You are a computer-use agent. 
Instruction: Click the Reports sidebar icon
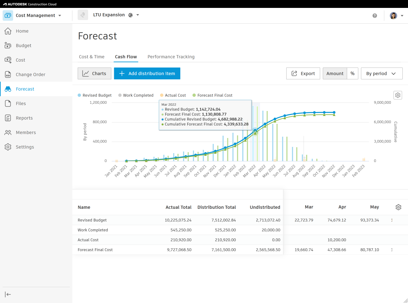click(x=8, y=118)
